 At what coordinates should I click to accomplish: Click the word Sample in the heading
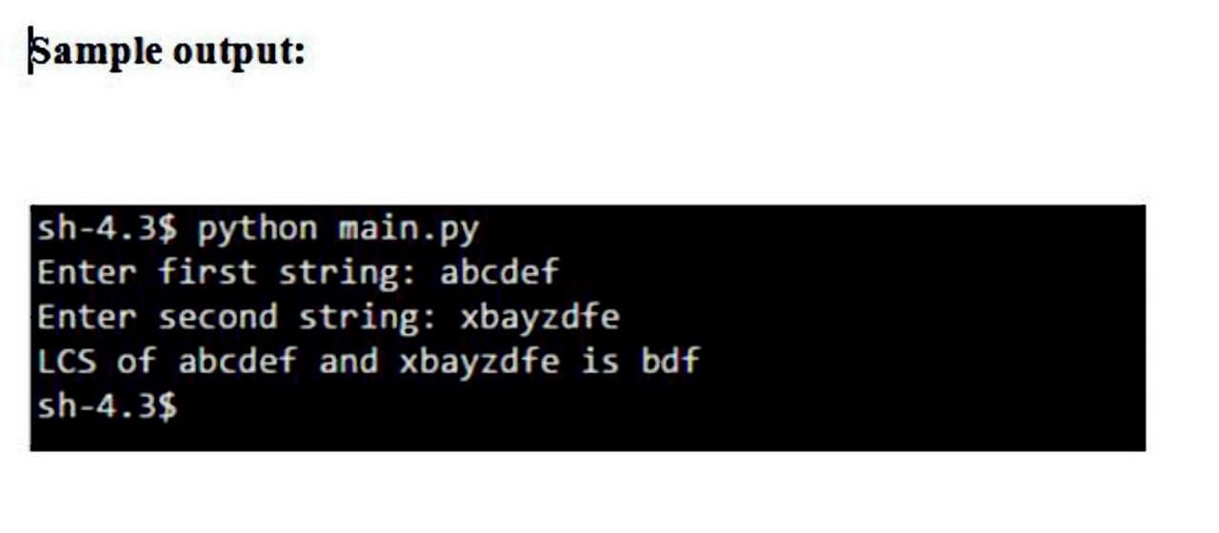click(97, 51)
